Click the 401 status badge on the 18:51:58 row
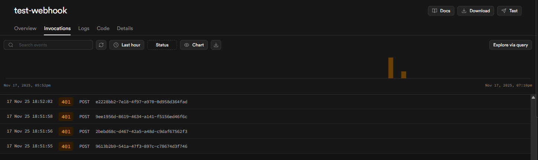This screenshot has width=538, height=160. (x=66, y=117)
